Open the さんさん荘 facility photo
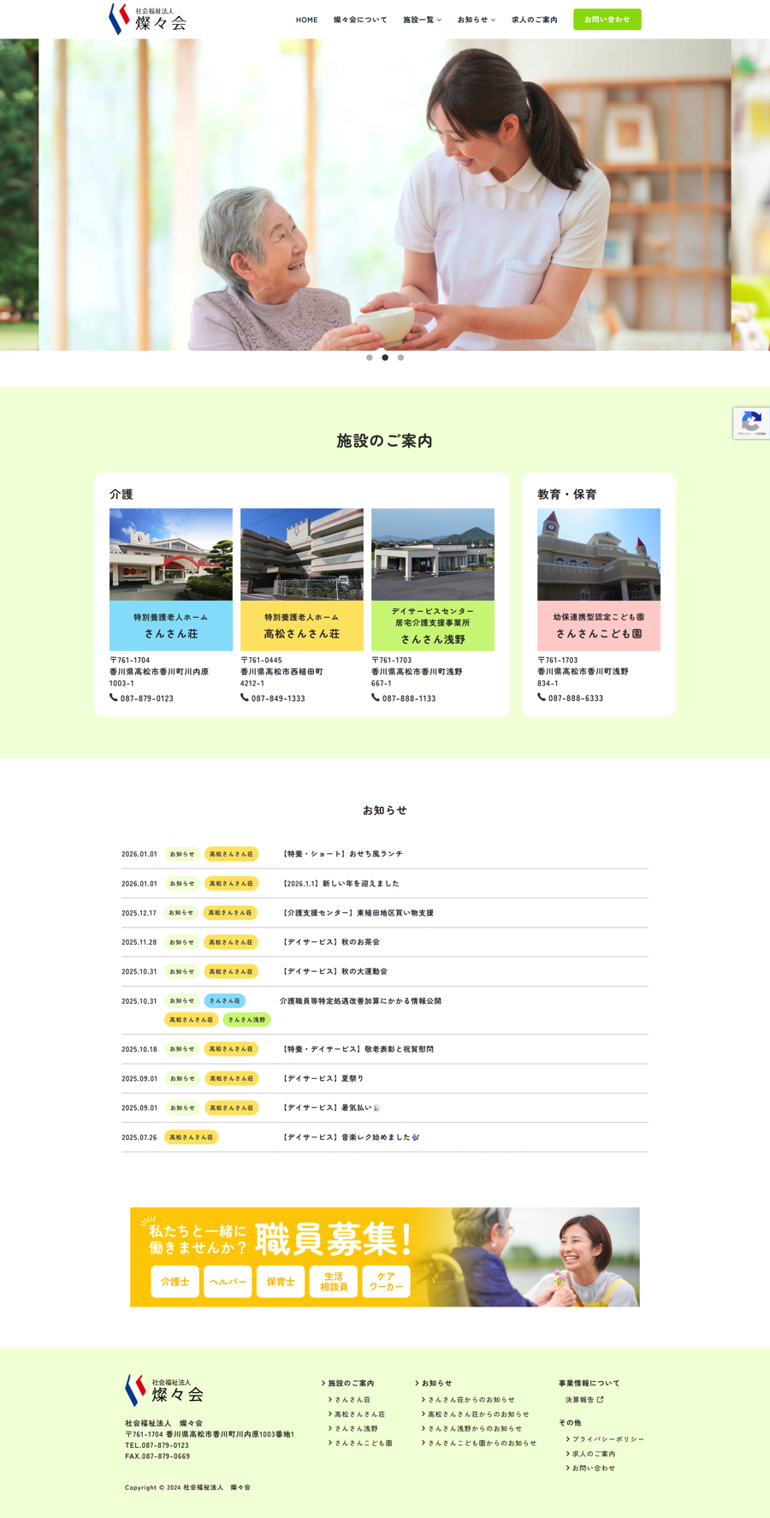This screenshot has width=770, height=1518. (x=171, y=554)
